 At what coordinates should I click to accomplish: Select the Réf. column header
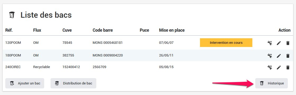(x=9, y=30)
